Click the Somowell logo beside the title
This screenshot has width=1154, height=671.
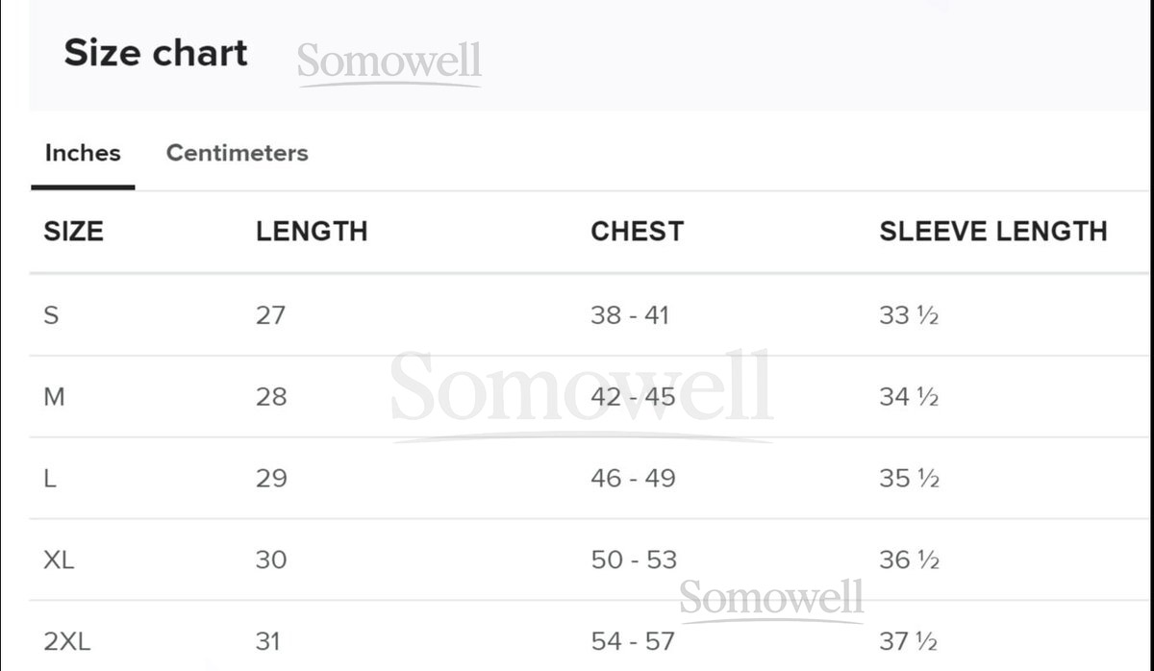coord(389,62)
